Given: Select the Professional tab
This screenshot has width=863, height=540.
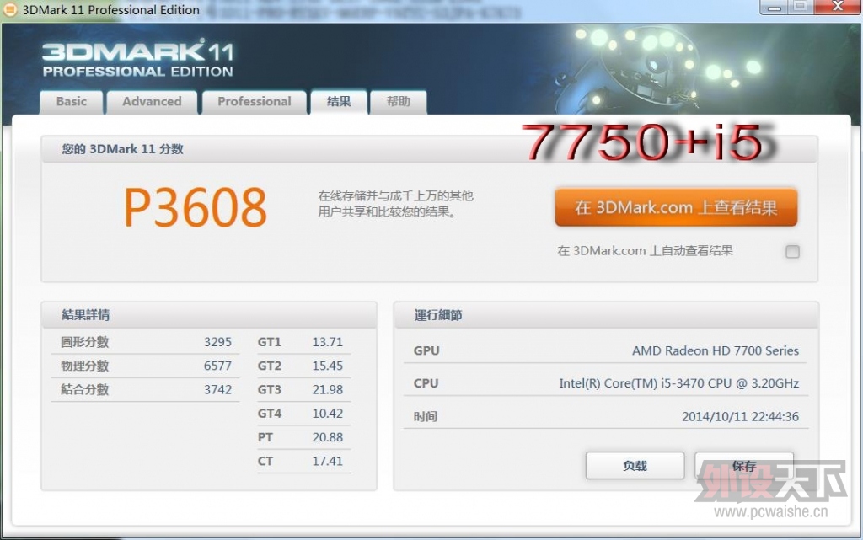Looking at the screenshot, I should point(255,102).
